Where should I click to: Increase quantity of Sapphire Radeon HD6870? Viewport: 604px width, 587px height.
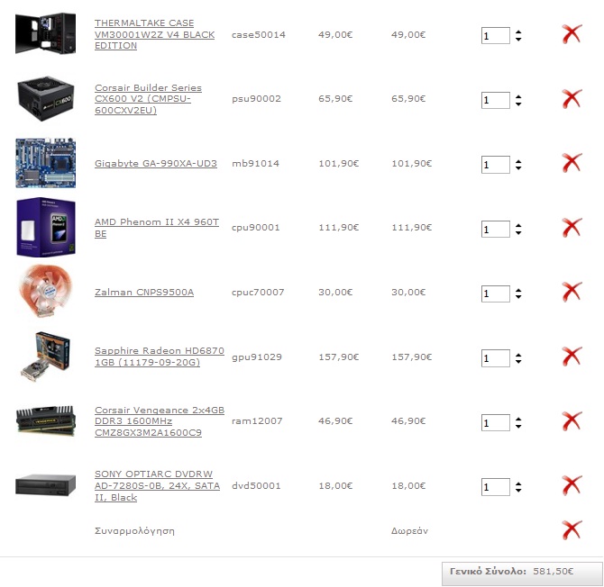[x=518, y=355]
